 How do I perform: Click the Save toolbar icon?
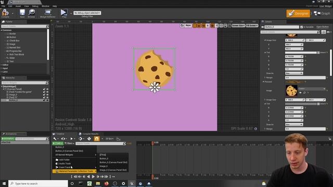click(22, 14)
